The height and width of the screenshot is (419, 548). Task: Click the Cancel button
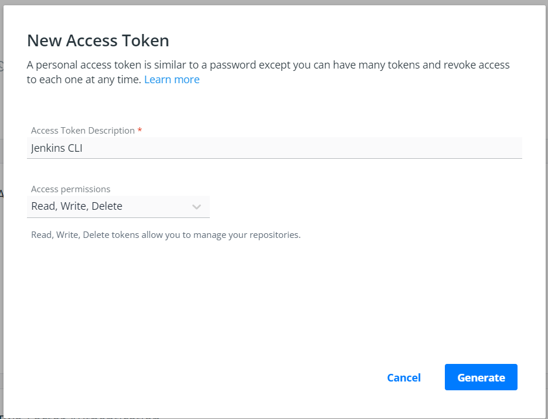tap(404, 377)
